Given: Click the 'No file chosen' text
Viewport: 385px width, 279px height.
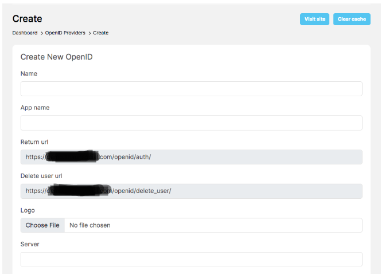Looking at the screenshot, I should (x=90, y=225).
